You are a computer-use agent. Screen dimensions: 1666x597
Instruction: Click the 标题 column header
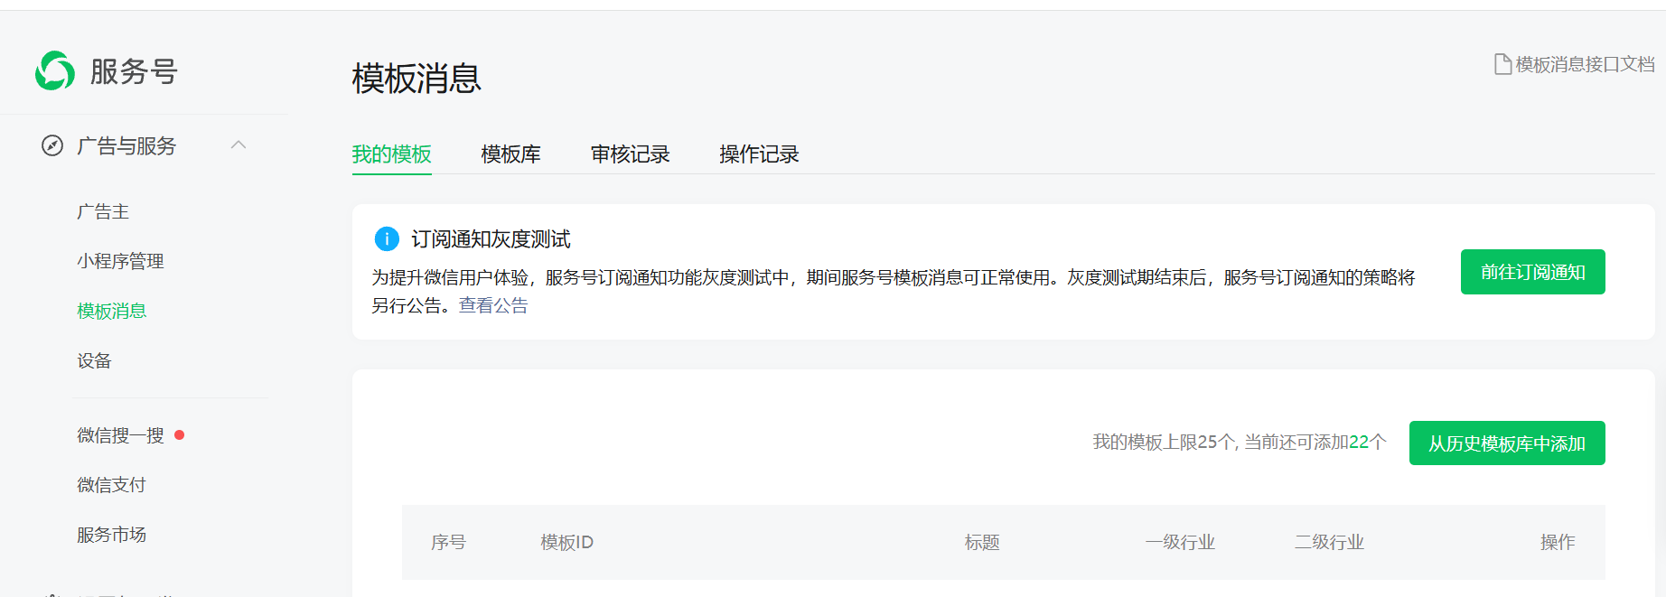point(982,542)
